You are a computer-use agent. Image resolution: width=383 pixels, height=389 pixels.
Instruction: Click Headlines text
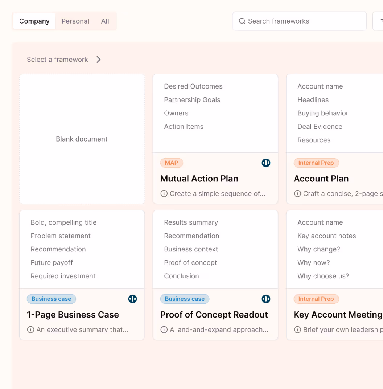point(313,100)
